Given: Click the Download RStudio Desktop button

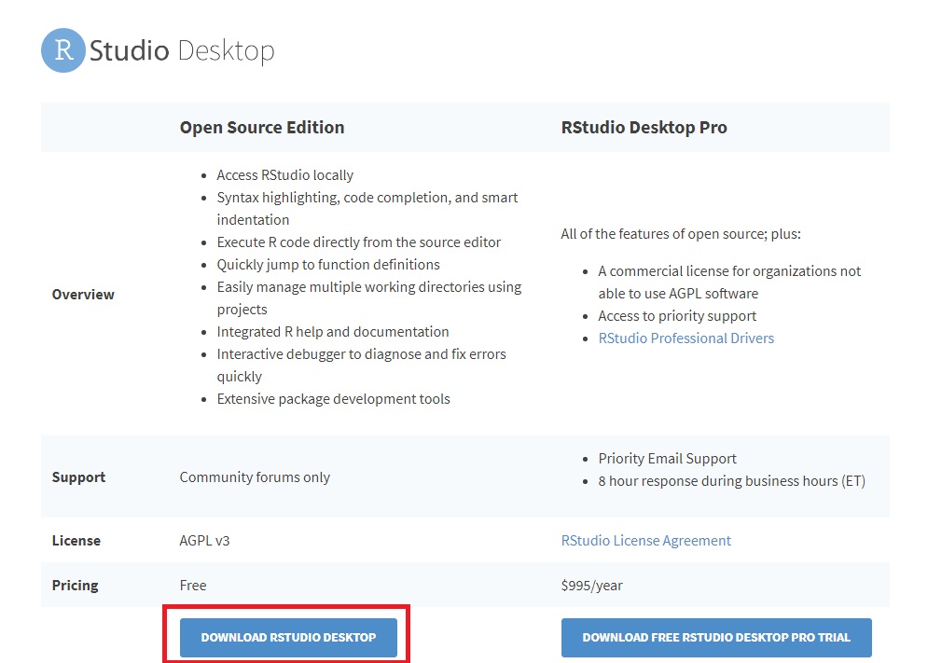Looking at the screenshot, I should (288, 638).
